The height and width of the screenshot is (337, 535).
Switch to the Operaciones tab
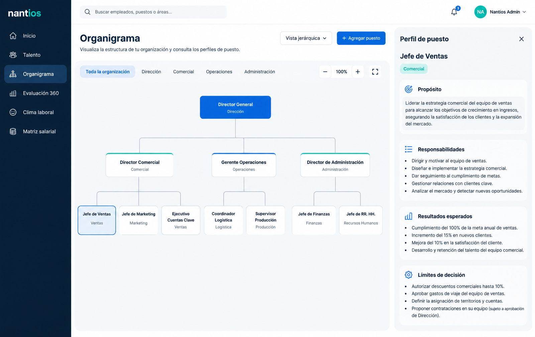[219, 72]
